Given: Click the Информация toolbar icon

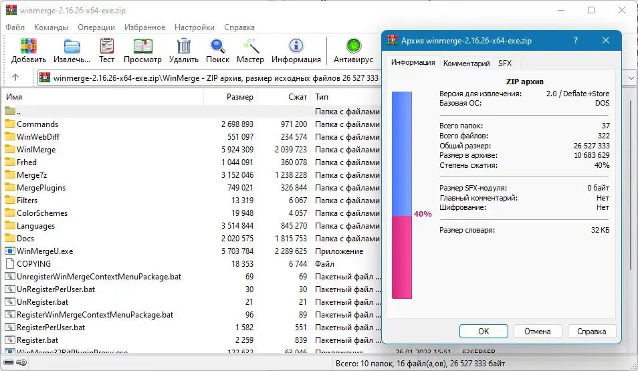Looking at the screenshot, I should tap(296, 46).
